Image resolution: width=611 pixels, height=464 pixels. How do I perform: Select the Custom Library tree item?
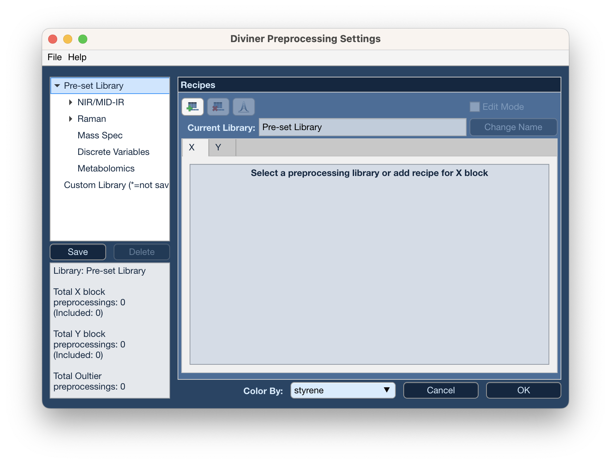(x=116, y=185)
